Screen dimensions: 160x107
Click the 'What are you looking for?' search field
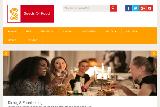tap(86, 8)
